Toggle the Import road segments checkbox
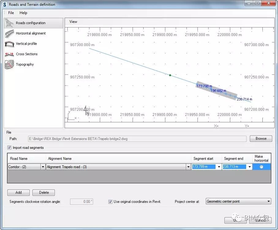Screen dimensions: 278x230 click(x=10, y=148)
